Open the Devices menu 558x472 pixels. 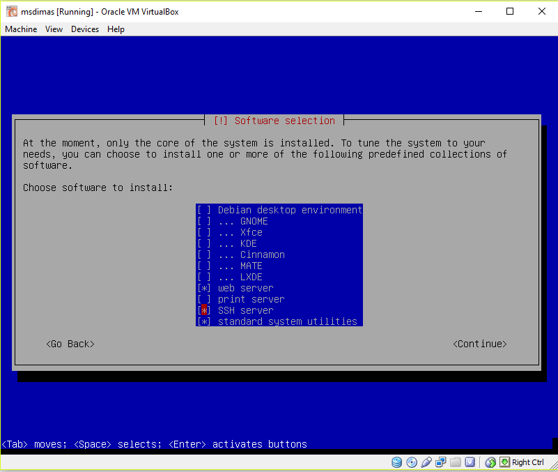click(85, 29)
